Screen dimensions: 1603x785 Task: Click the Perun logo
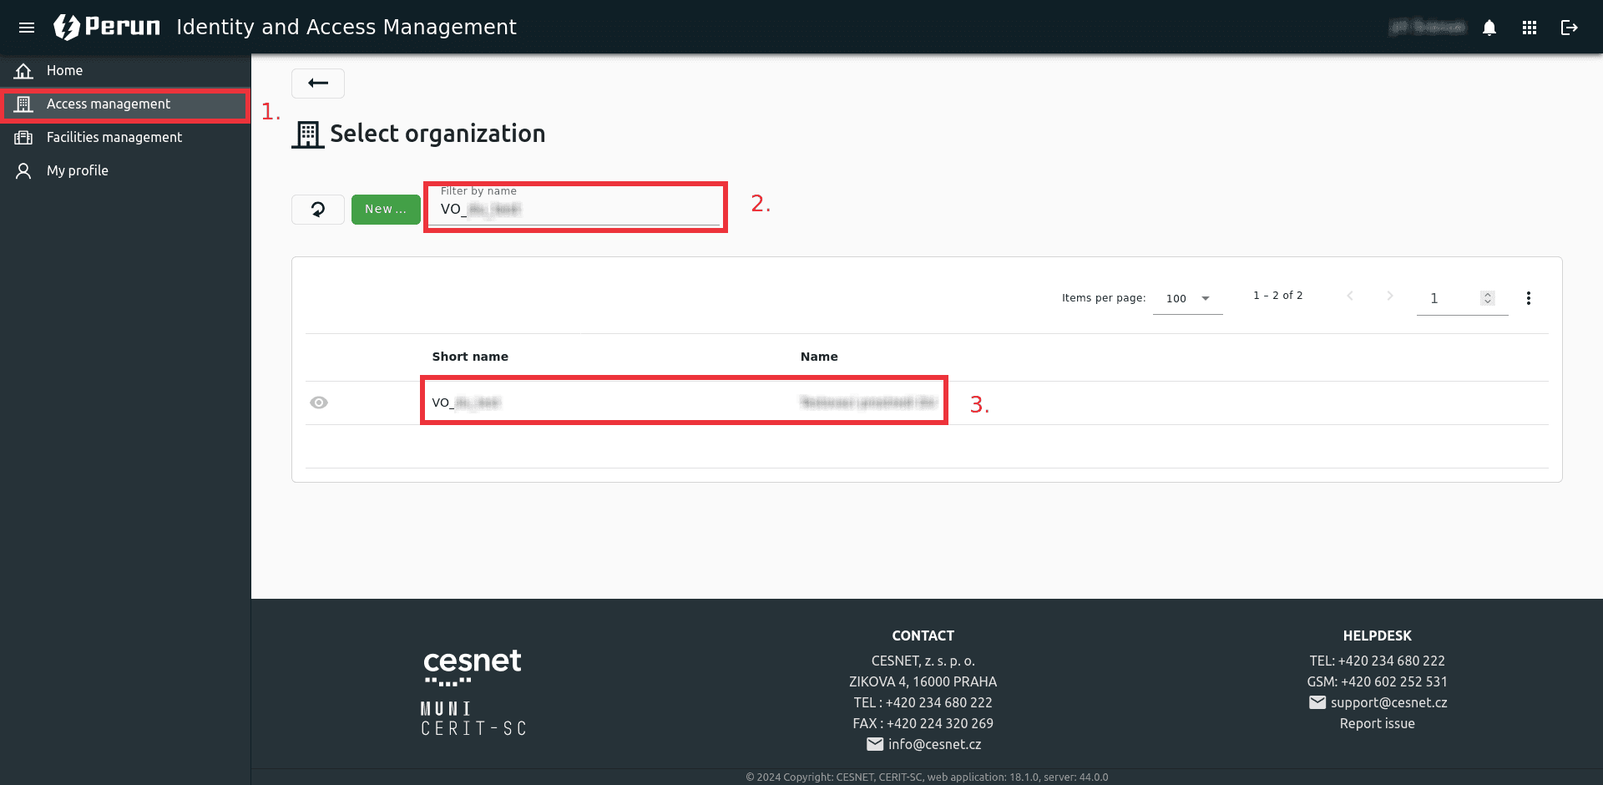pyautogui.click(x=107, y=27)
